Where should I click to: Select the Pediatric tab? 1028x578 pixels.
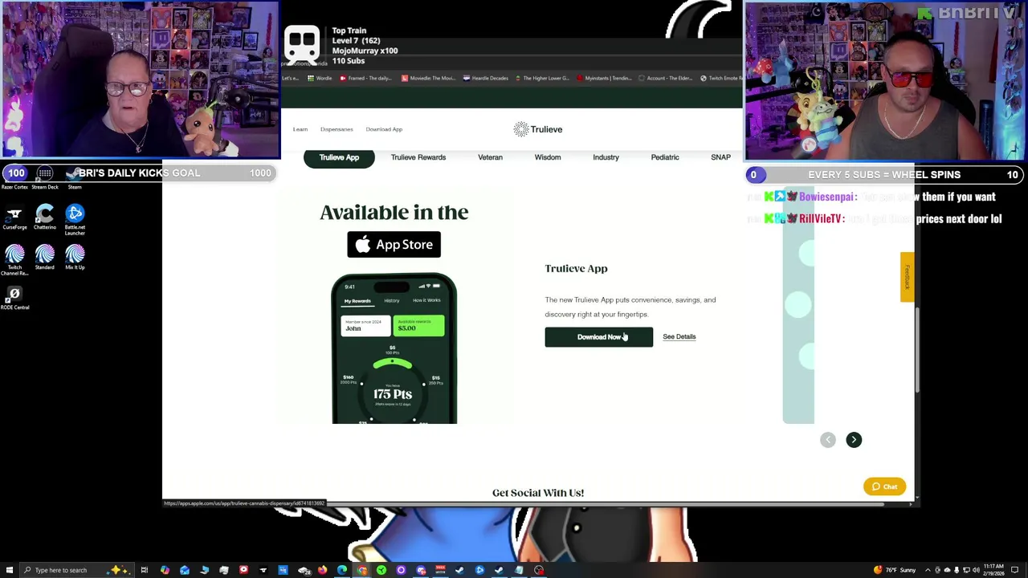point(665,157)
